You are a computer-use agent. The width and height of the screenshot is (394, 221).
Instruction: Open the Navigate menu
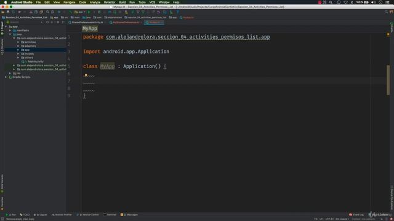(x=69, y=2)
